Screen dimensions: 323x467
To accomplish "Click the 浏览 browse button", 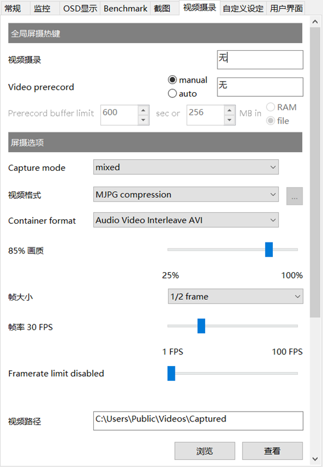I will pyautogui.click(x=205, y=451).
